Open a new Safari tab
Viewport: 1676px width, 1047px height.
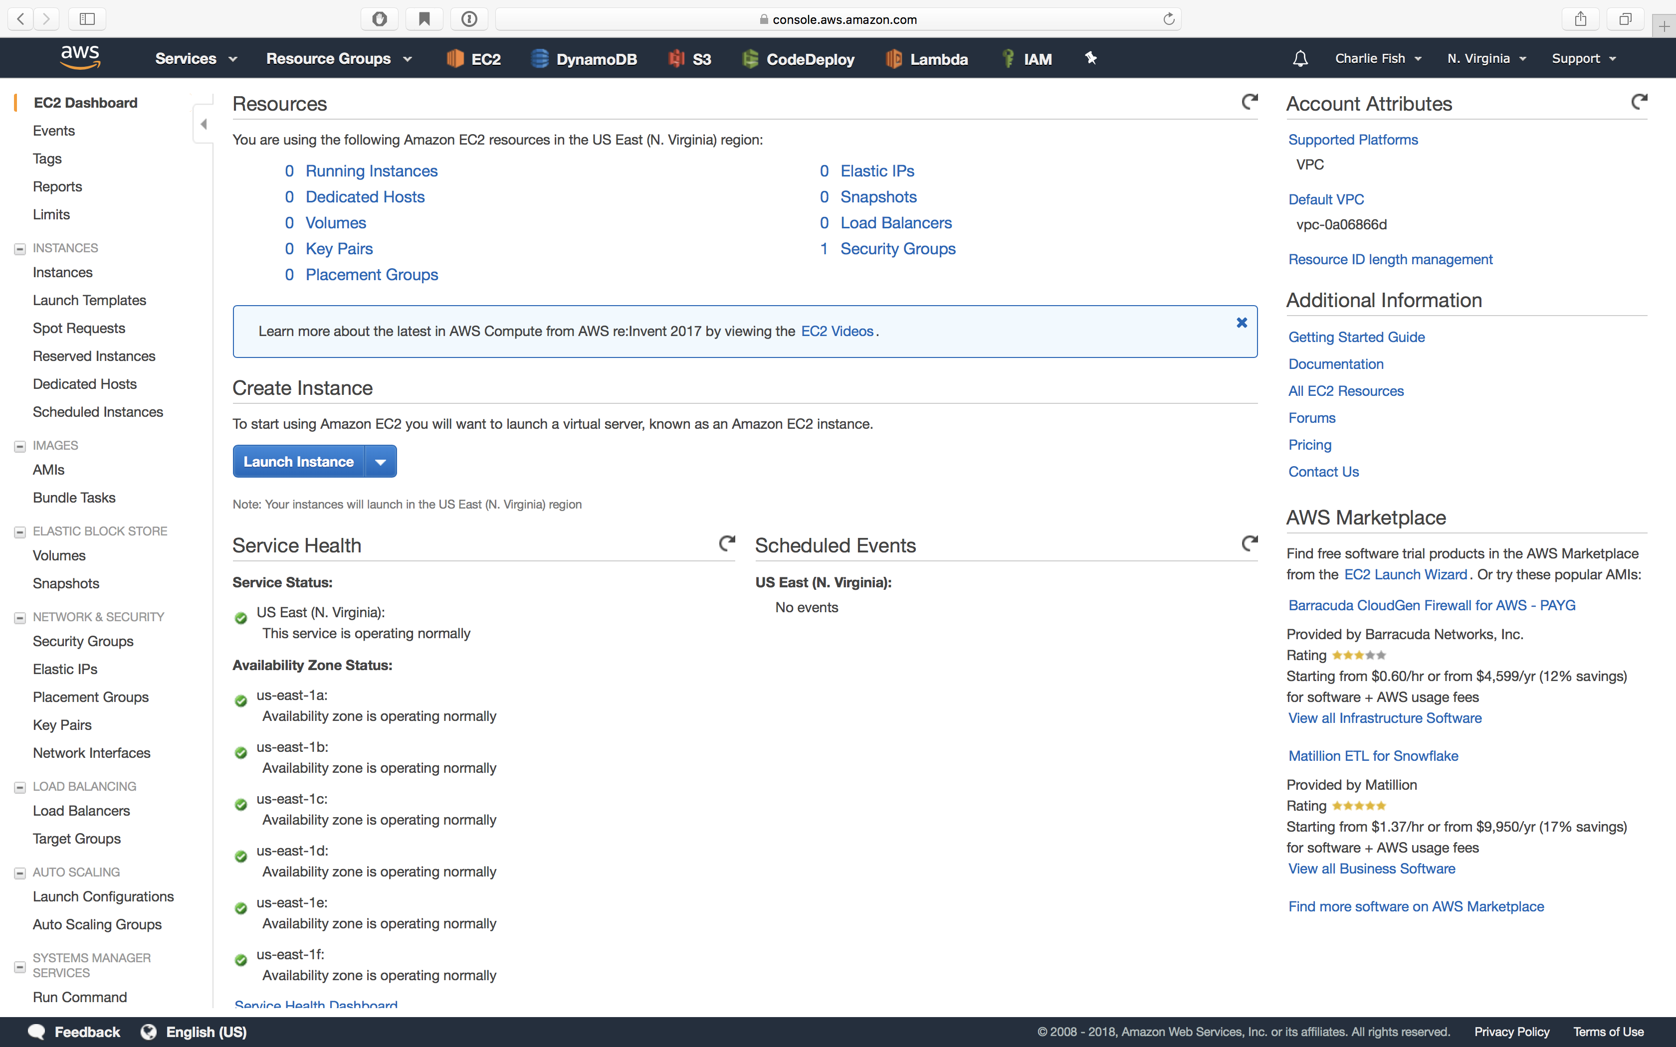click(x=1664, y=26)
